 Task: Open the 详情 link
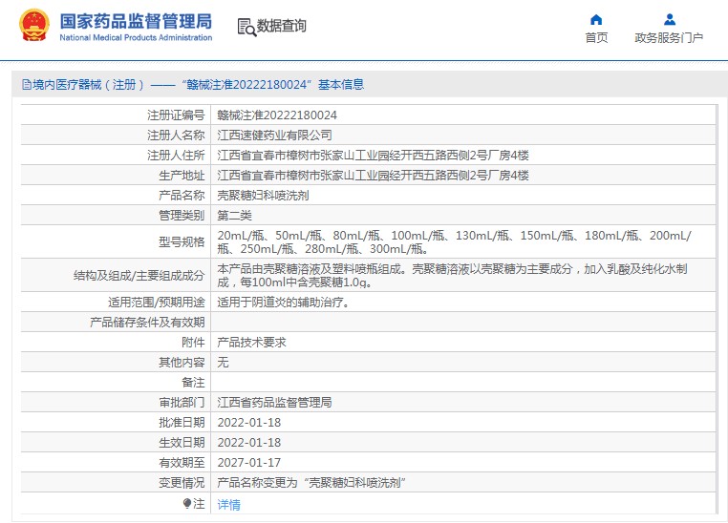[x=229, y=505]
